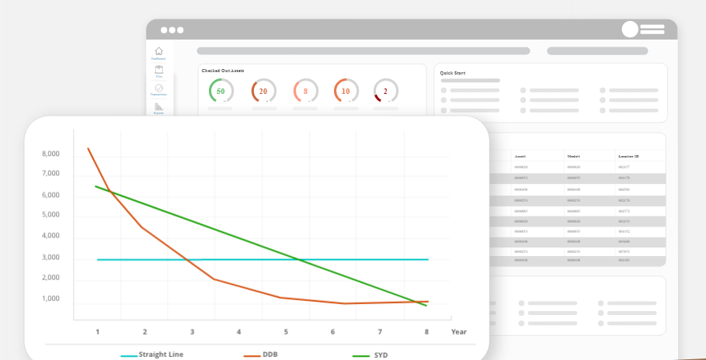The width and height of the screenshot is (706, 360).
Task: Toggle the SYD legend entry
Action: [x=370, y=355]
